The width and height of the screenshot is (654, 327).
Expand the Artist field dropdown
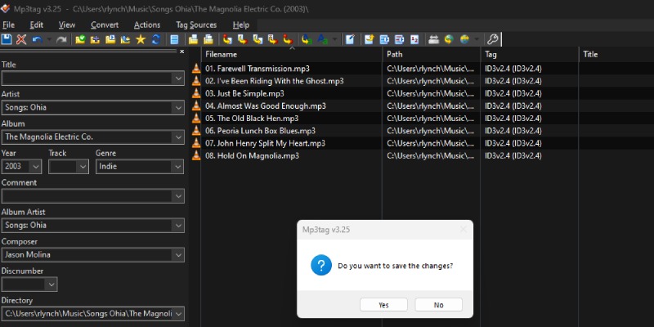178,108
